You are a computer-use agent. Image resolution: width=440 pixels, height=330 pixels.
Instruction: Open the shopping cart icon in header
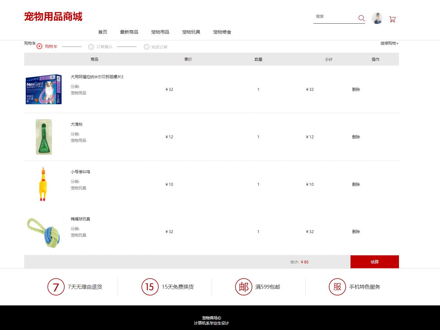[x=393, y=19]
